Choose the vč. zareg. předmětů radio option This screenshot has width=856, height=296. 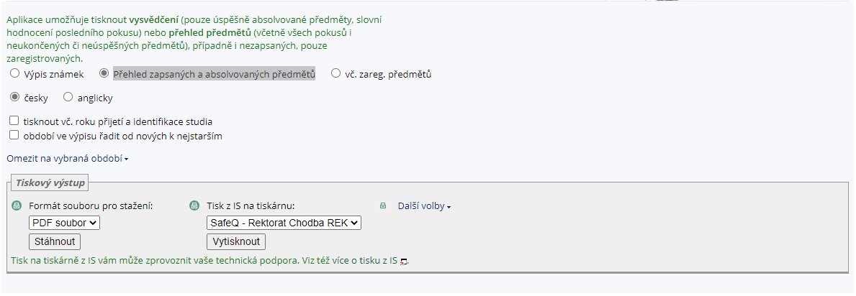(335, 73)
